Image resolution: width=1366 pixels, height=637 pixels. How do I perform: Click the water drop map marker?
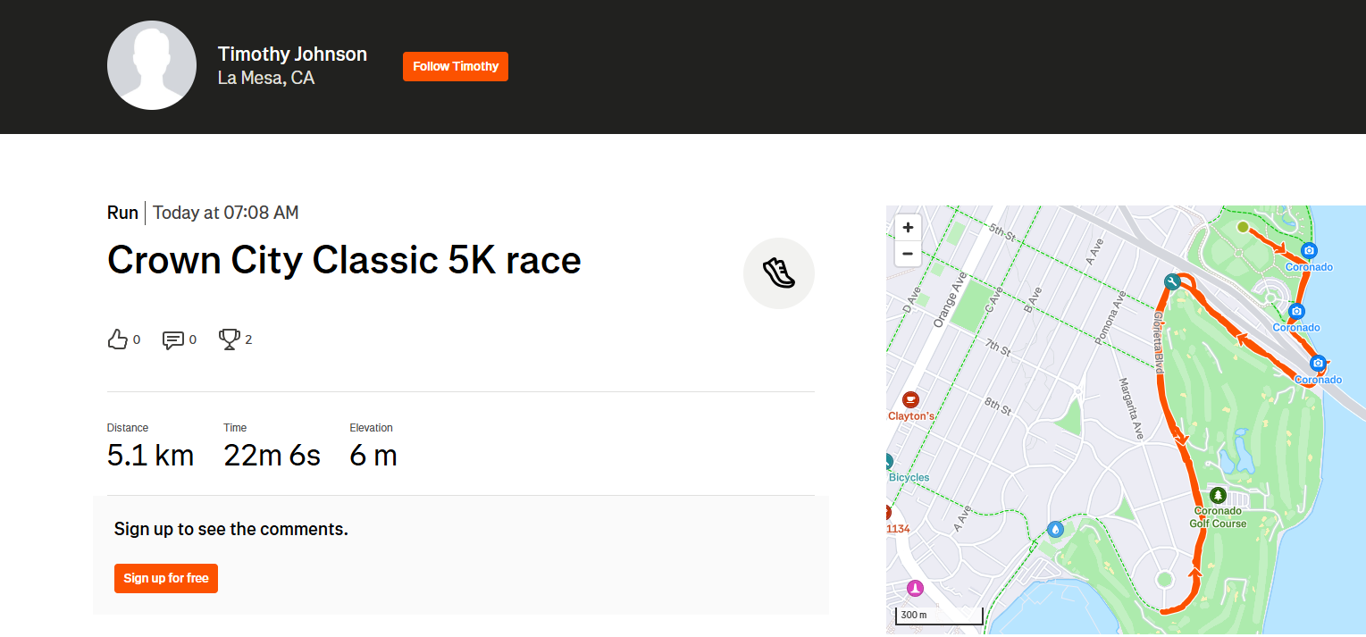[x=1056, y=529]
